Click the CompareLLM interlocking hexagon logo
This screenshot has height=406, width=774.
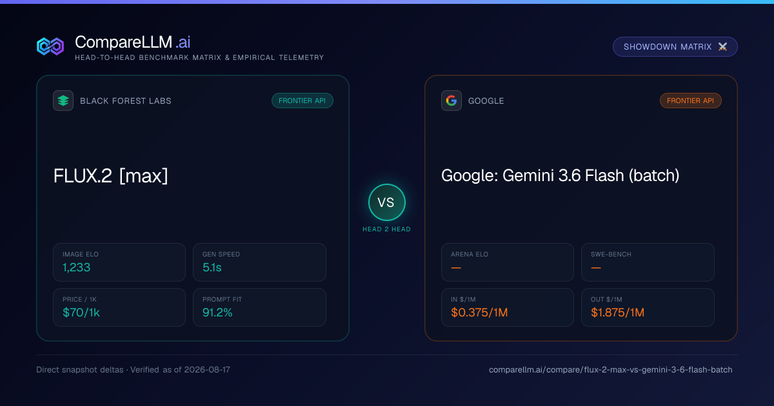pyautogui.click(x=50, y=46)
